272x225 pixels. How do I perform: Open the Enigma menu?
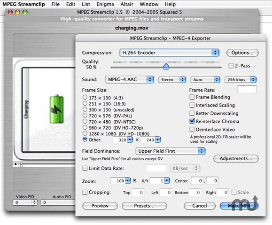(105, 4)
